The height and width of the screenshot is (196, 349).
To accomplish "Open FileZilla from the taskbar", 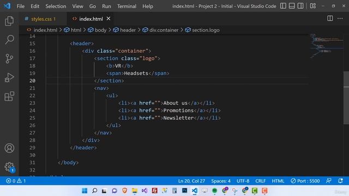I will pos(154,191).
